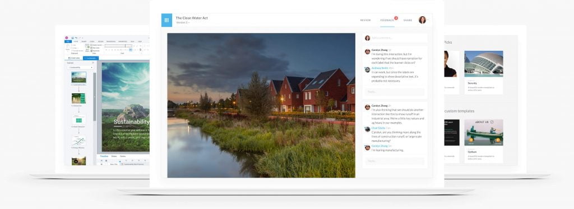Click the Timeline tab below the slide
The width and height of the screenshot is (574, 209).
coord(104,156)
